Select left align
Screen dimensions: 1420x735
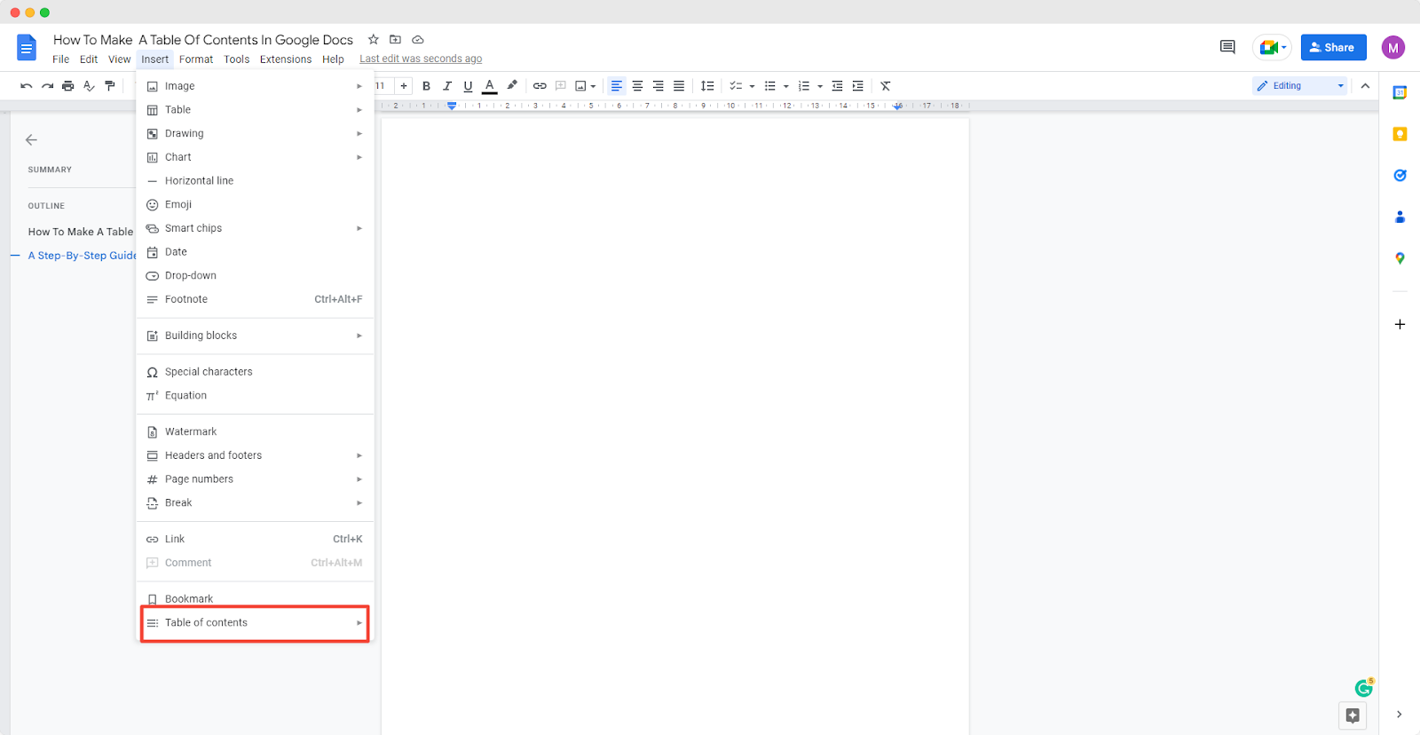(x=617, y=86)
